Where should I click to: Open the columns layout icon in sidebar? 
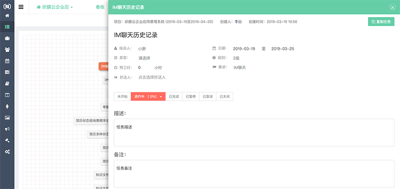7,95
